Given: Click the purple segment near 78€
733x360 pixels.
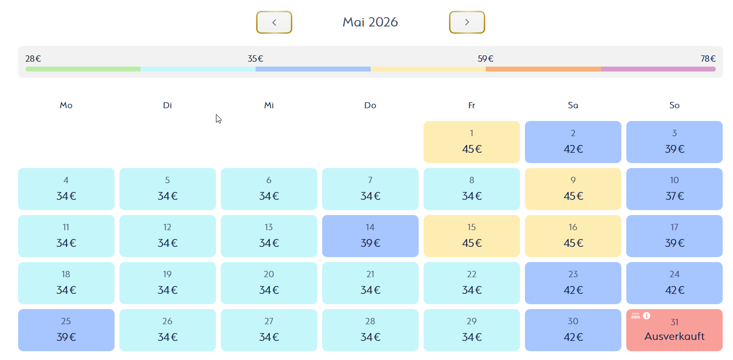Looking at the screenshot, I should (658, 69).
